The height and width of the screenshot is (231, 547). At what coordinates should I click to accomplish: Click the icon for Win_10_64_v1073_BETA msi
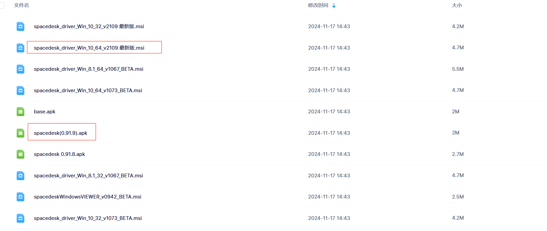point(20,91)
